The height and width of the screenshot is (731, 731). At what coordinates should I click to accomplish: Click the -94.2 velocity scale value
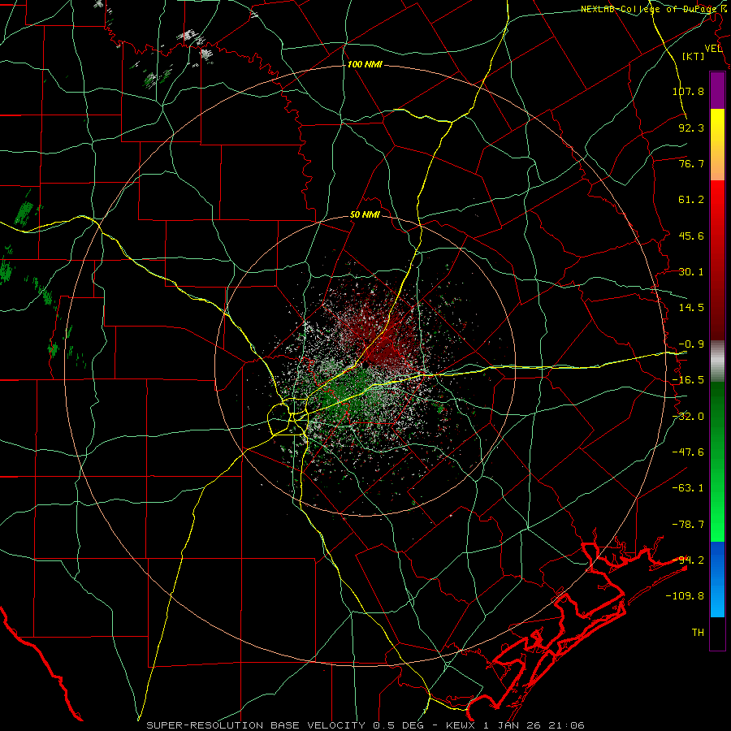coord(688,560)
